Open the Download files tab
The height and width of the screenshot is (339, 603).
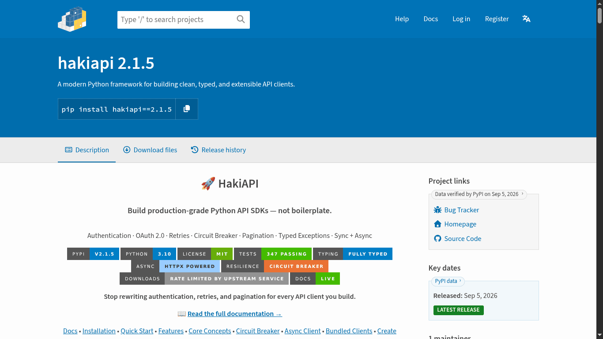[150, 150]
